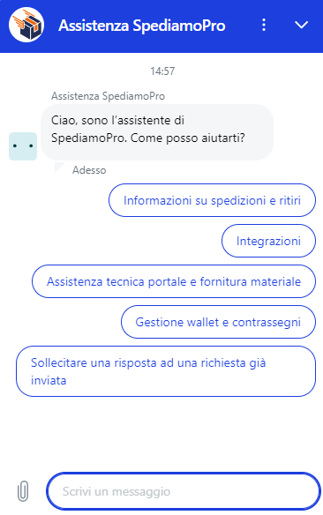Click the Come posso aiutarti? question text
Viewport: 323px width, 515px height.
click(188, 138)
